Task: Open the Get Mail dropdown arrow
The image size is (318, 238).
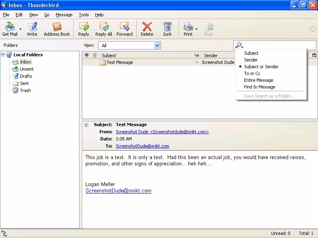Action: [x=20, y=29]
